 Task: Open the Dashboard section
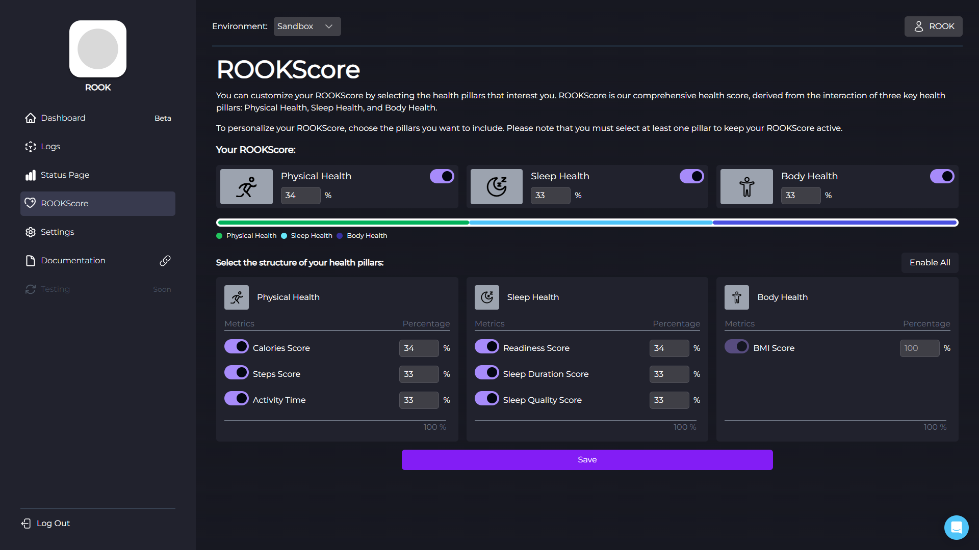click(63, 118)
